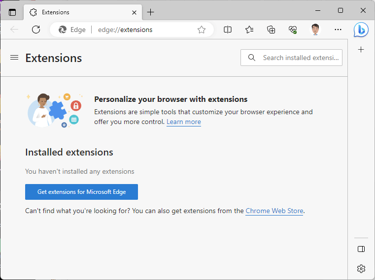Add this page to favorites star
The width and height of the screenshot is (375, 280).
(202, 30)
